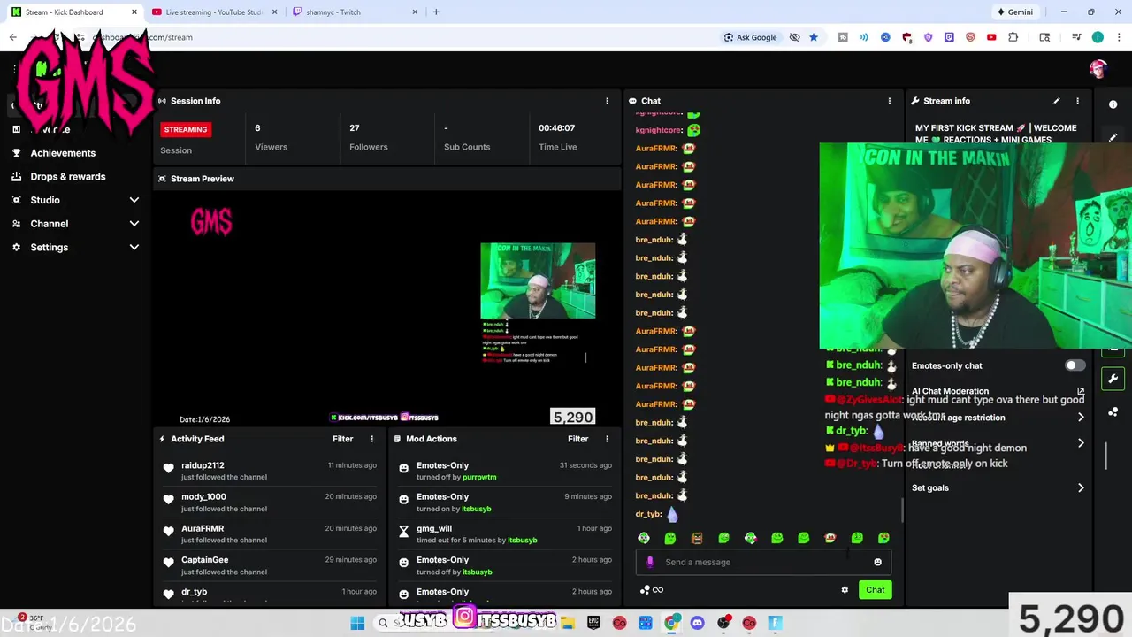Open Account age restriction chevron
Screen dimensions: 1132x637
click(x=1081, y=418)
